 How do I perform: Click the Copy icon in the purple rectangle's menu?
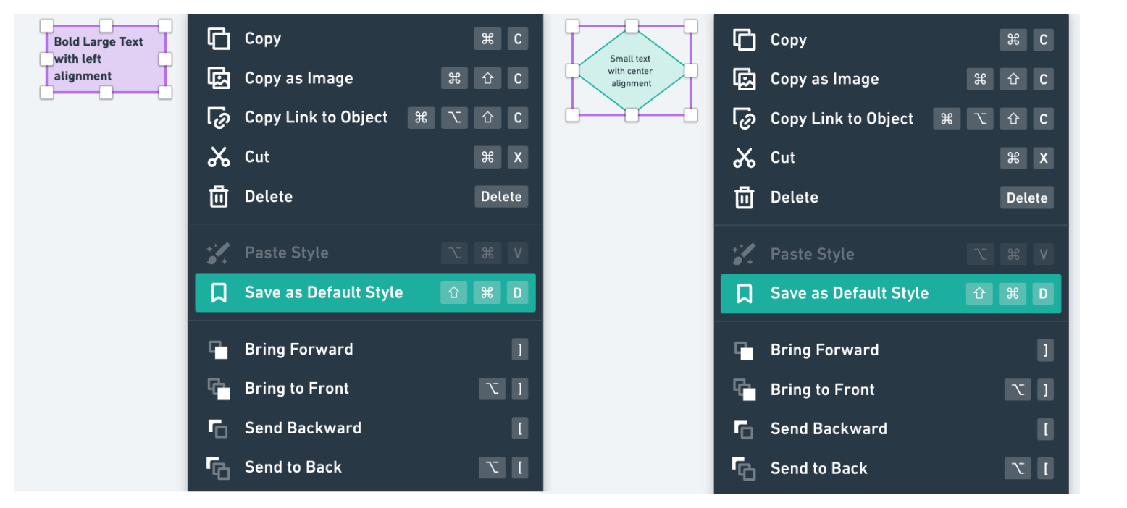219,38
